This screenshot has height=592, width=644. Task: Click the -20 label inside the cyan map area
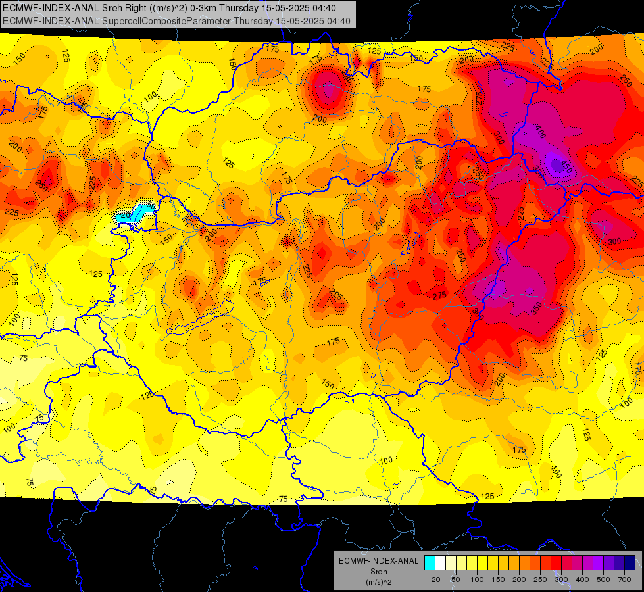coord(125,215)
